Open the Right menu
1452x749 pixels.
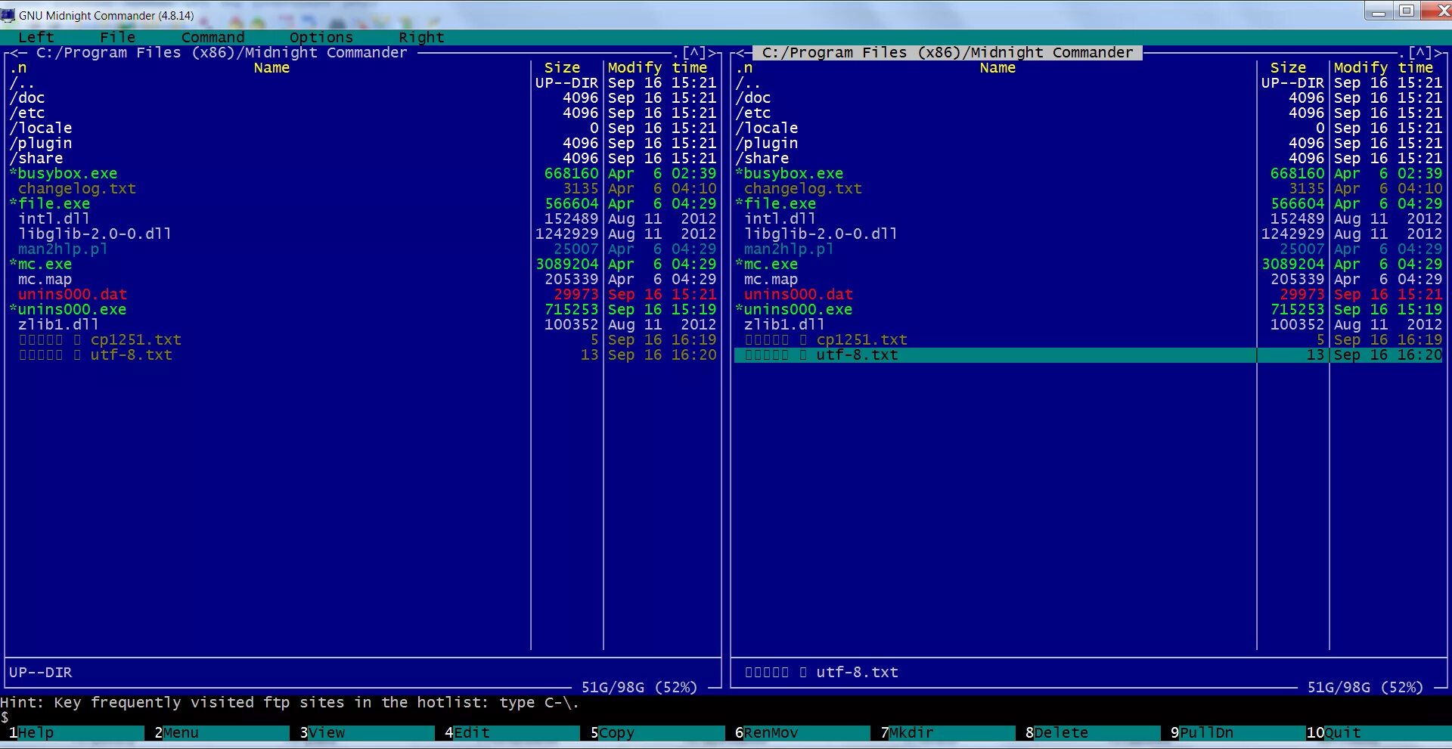pyautogui.click(x=422, y=38)
